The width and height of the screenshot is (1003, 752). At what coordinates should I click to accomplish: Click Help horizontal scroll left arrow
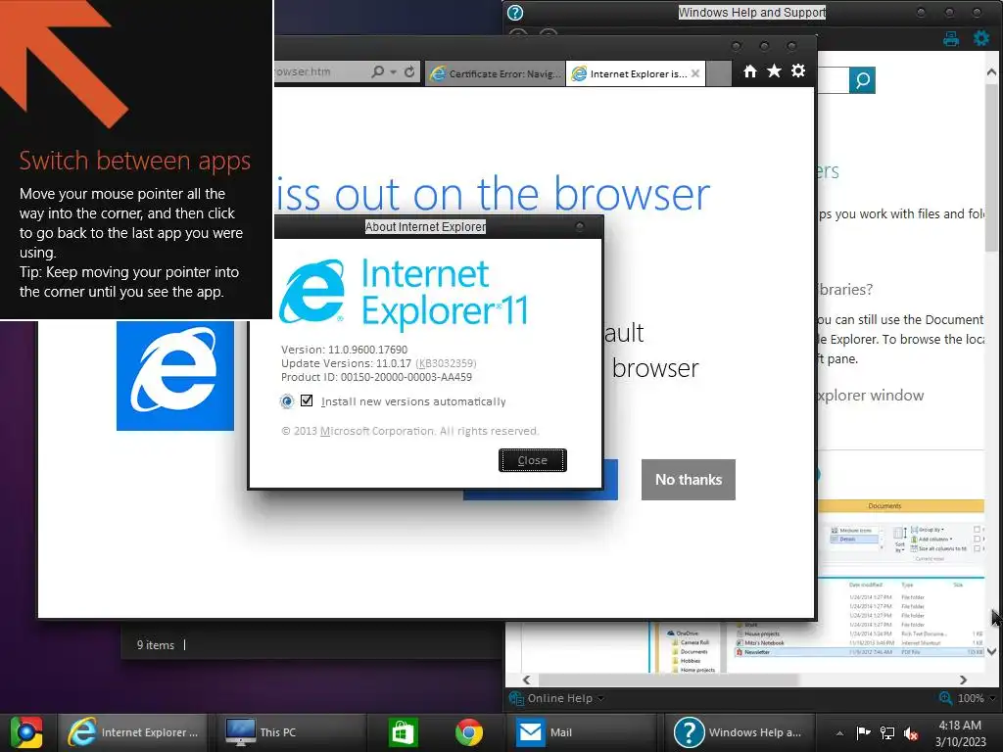coord(527,680)
